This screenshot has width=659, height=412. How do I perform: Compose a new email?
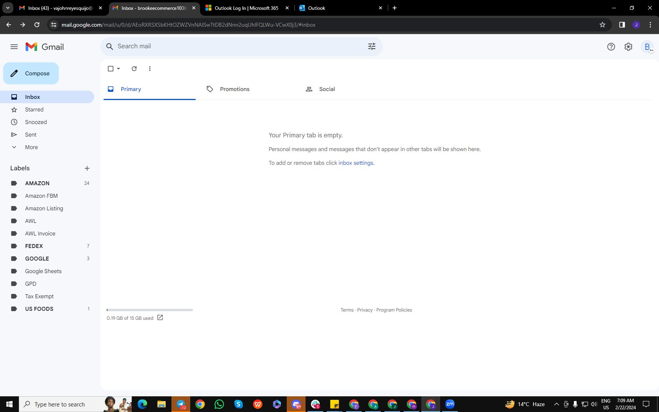pos(31,73)
